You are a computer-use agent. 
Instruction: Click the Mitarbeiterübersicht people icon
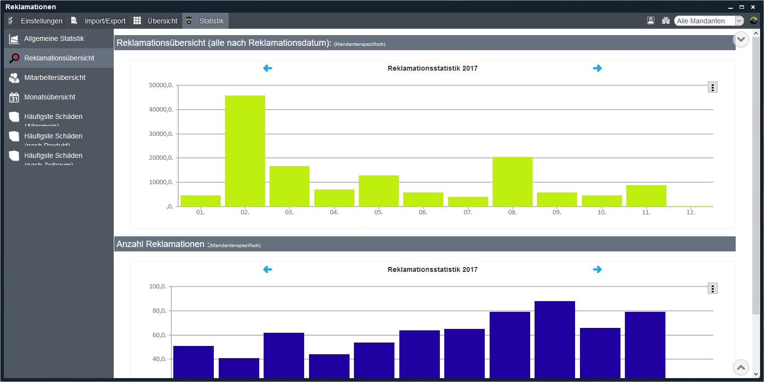coord(14,78)
